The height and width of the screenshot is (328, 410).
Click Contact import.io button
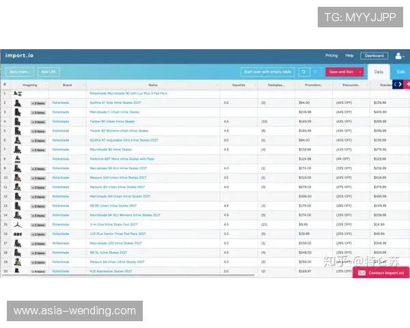click(381, 273)
